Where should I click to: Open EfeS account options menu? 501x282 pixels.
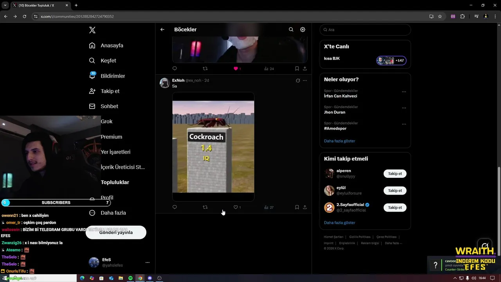tap(148, 262)
